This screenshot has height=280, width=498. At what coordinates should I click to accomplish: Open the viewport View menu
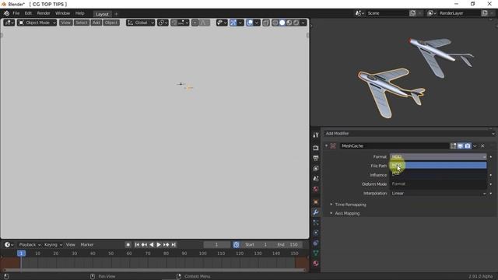[65, 23]
